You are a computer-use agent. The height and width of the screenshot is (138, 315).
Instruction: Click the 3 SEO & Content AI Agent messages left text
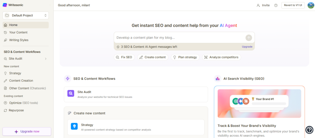point(149,47)
